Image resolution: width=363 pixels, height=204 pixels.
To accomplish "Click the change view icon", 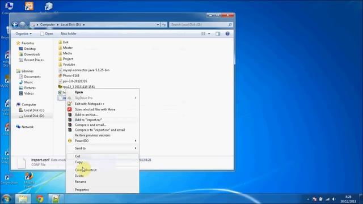I will pyautogui.click(x=203, y=34).
